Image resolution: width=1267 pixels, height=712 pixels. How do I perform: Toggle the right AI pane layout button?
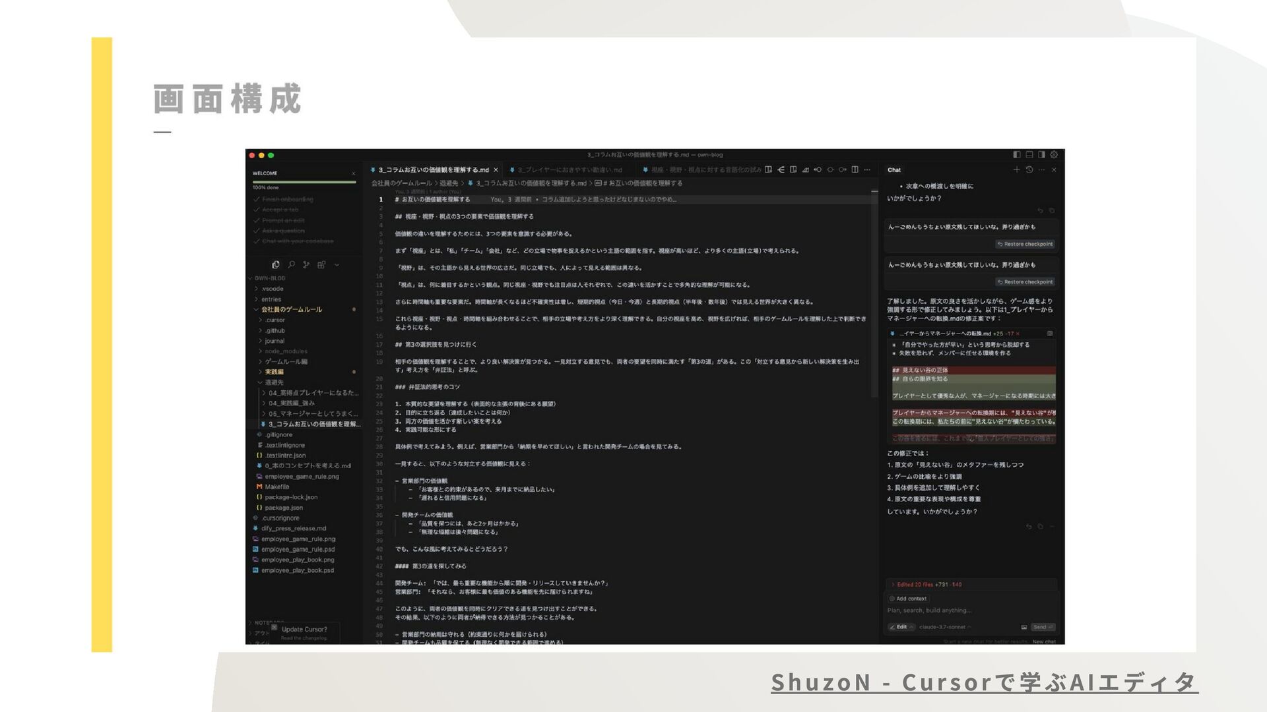[x=1041, y=155]
